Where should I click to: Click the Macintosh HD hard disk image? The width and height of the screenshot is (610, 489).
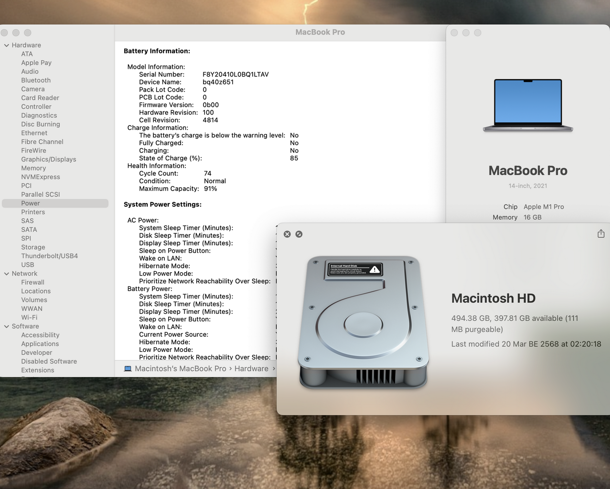[363, 322]
